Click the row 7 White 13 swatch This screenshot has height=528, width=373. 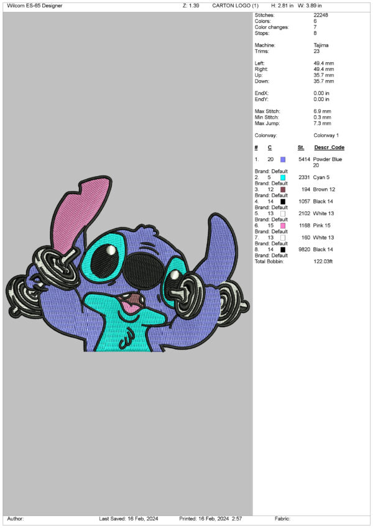pos(283,238)
